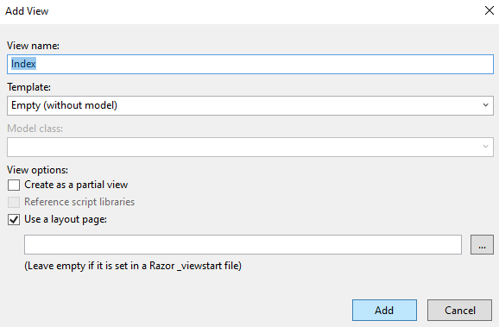
Task: Click the empty Model class combo box
Action: (250, 147)
